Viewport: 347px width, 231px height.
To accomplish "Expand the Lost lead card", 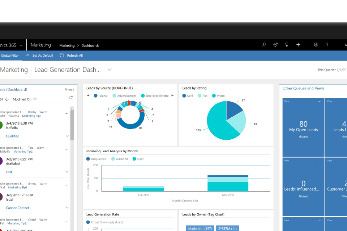I will point(67,172).
